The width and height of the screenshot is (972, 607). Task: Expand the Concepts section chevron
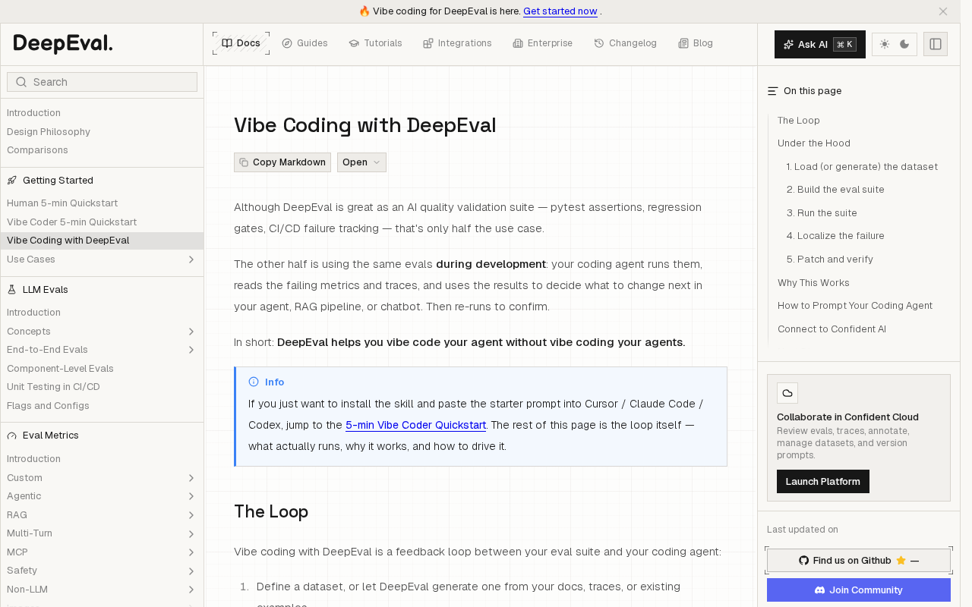point(191,332)
